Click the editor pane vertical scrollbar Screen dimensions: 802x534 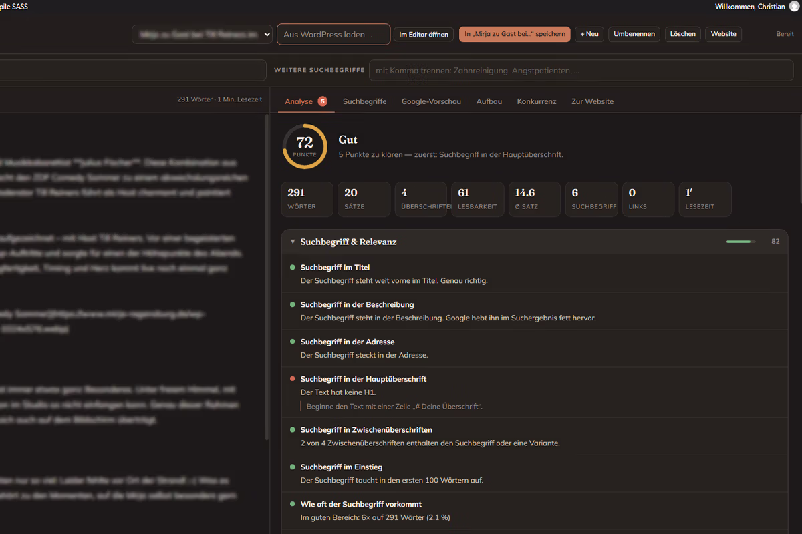tap(267, 277)
